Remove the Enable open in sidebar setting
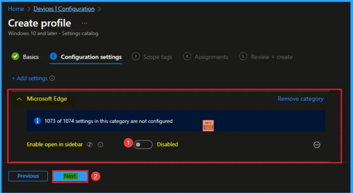353x193 pixels. 317,145
